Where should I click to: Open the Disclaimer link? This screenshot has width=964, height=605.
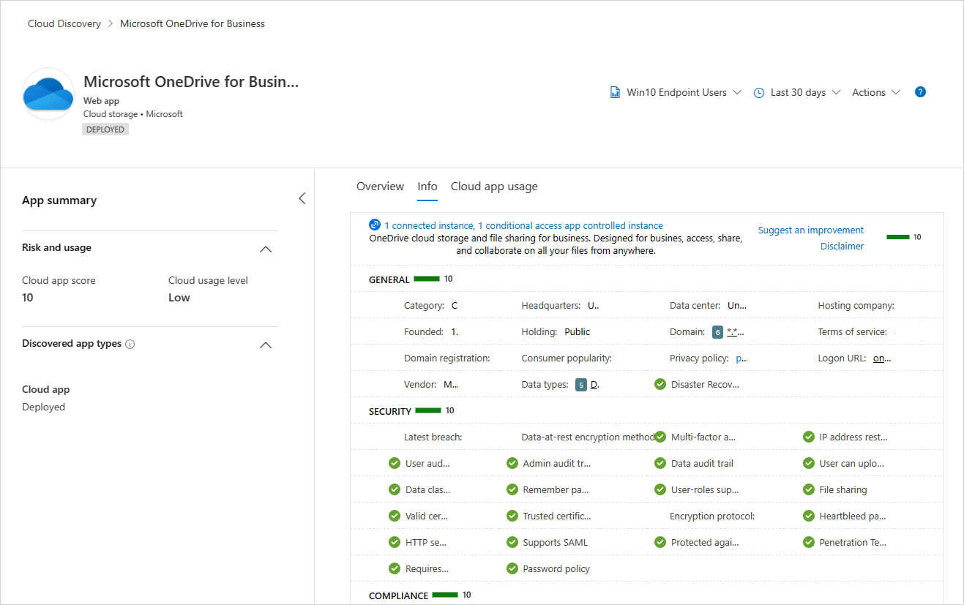coord(842,247)
